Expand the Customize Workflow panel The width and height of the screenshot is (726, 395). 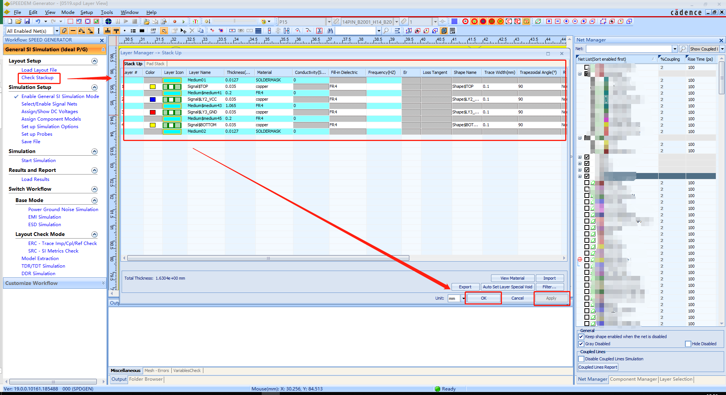point(103,283)
